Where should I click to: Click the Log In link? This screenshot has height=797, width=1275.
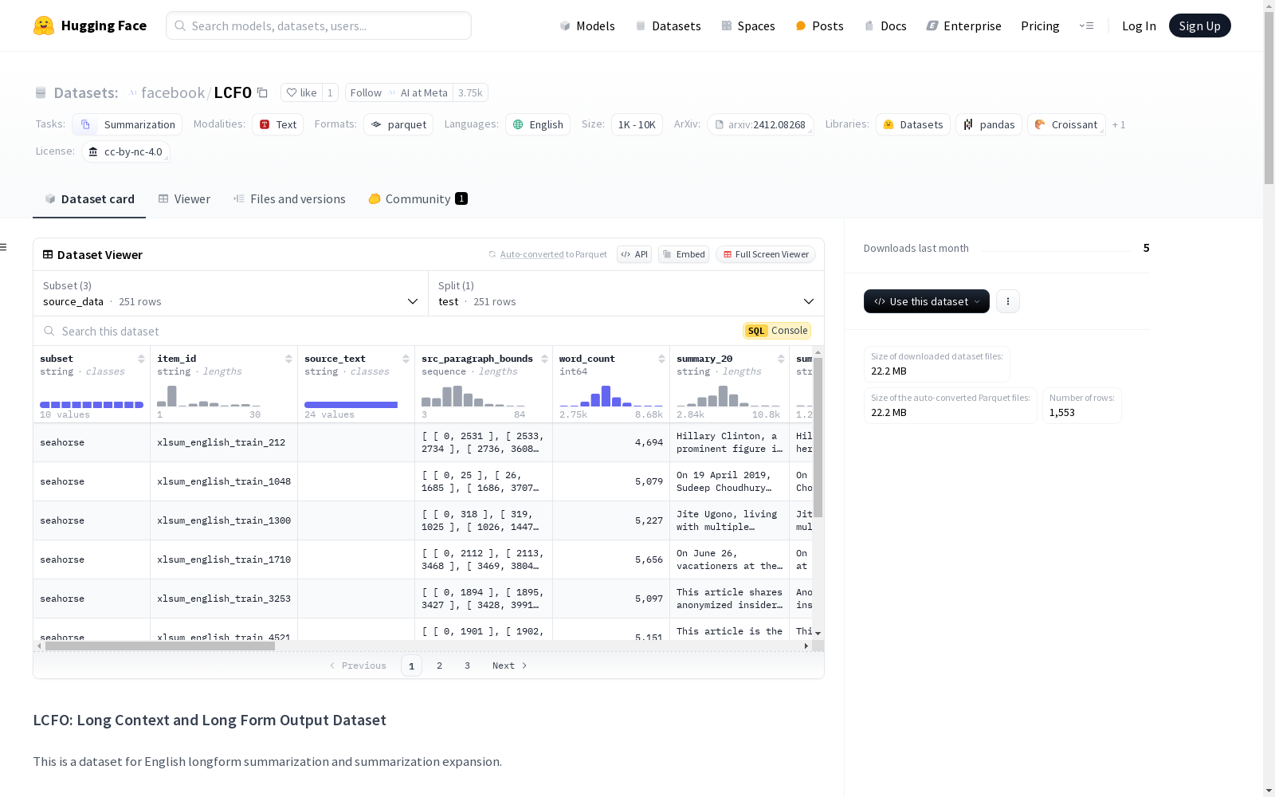point(1139,26)
